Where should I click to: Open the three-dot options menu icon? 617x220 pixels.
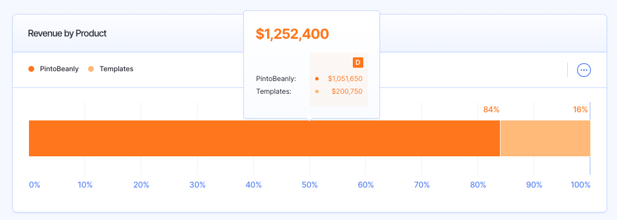point(584,70)
